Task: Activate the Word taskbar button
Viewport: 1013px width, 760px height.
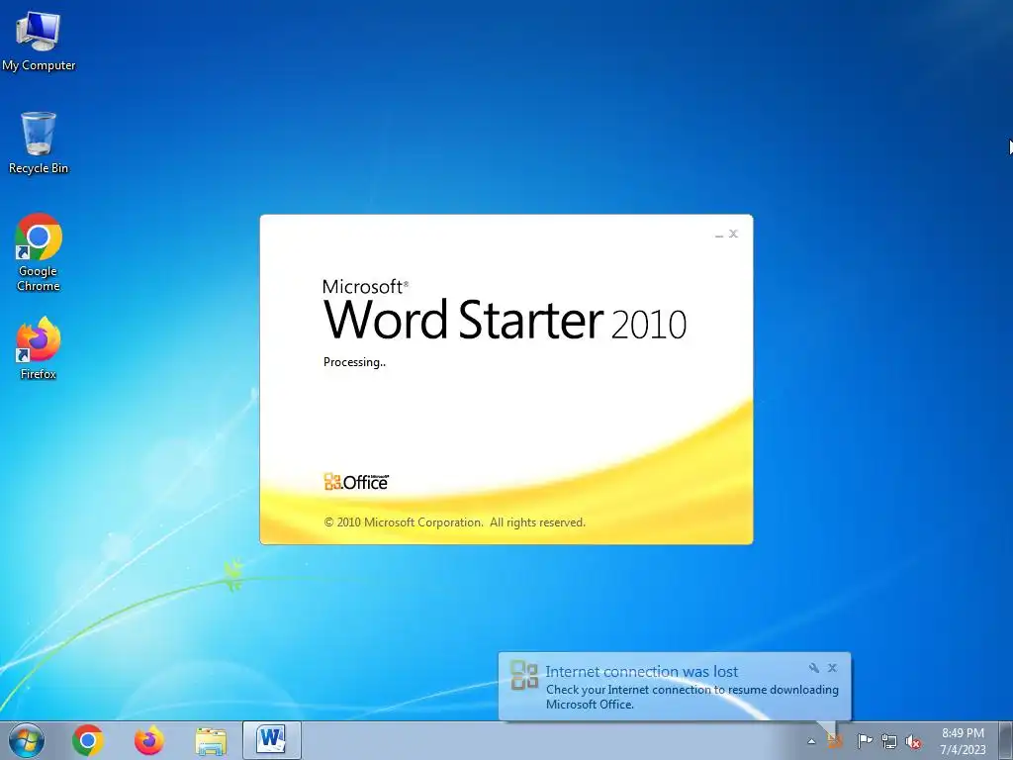Action: click(272, 740)
